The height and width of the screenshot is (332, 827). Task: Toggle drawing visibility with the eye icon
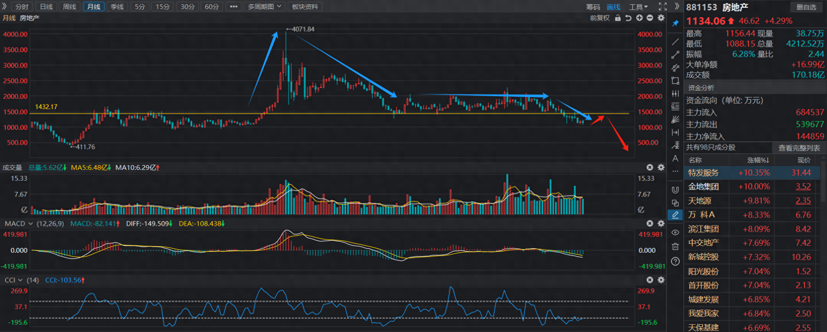click(675, 232)
